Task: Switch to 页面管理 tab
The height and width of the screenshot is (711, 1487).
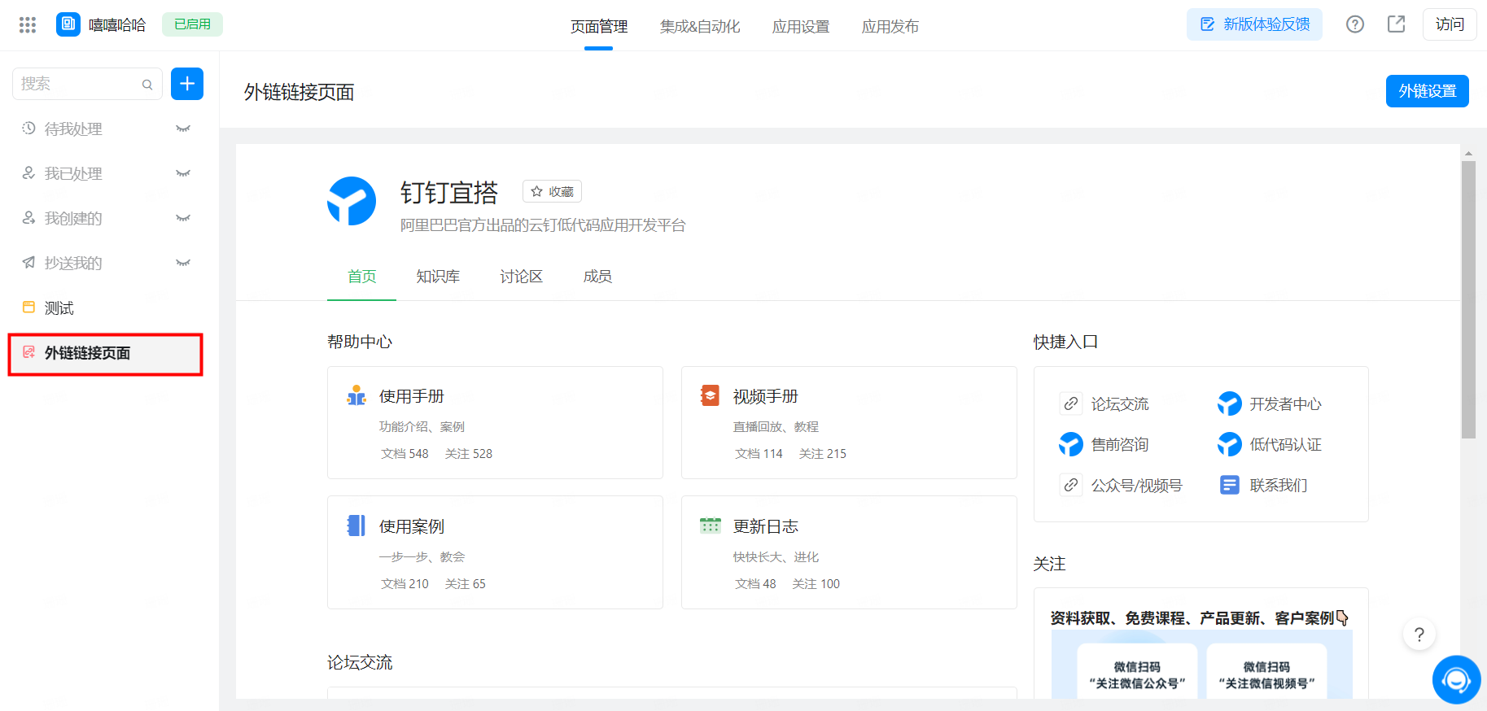Action: pyautogui.click(x=599, y=26)
